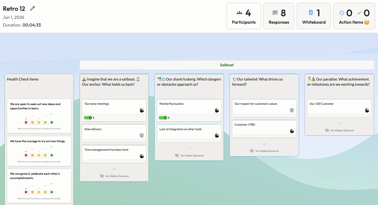Click the duration value 00:04:33
This screenshot has width=378, height=205.
(32, 25)
